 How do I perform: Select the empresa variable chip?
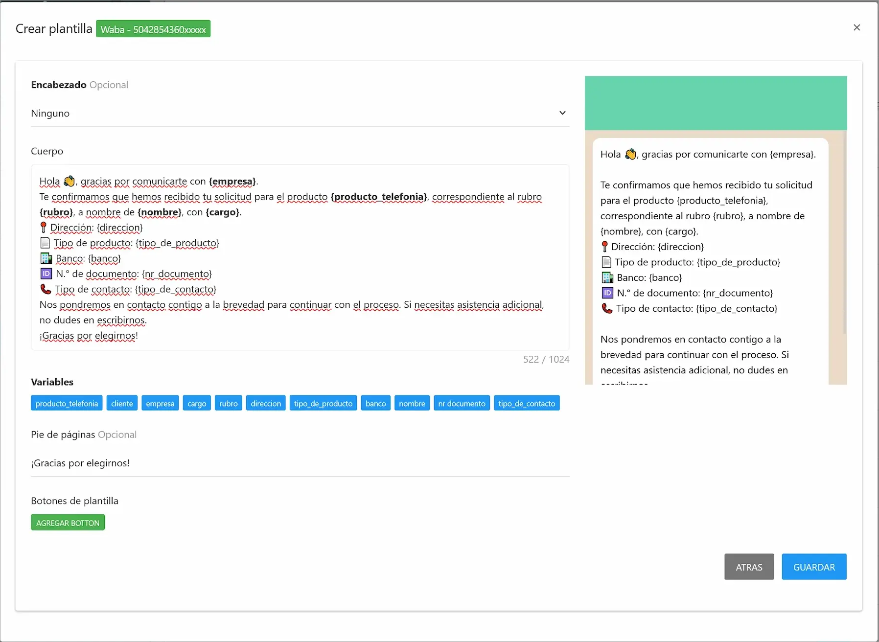point(160,403)
